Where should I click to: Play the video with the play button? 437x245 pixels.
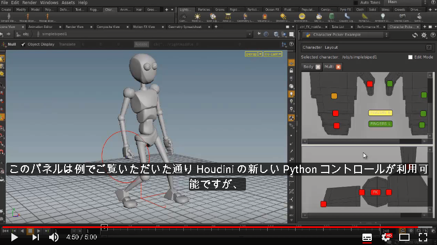click(x=14, y=237)
